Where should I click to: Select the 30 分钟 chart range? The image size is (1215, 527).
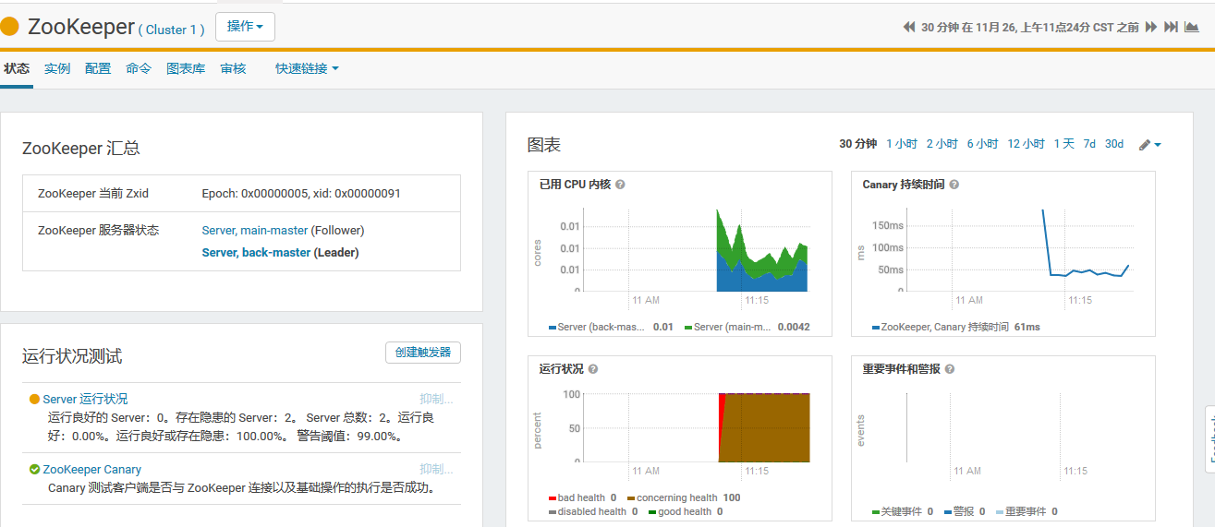(x=858, y=144)
